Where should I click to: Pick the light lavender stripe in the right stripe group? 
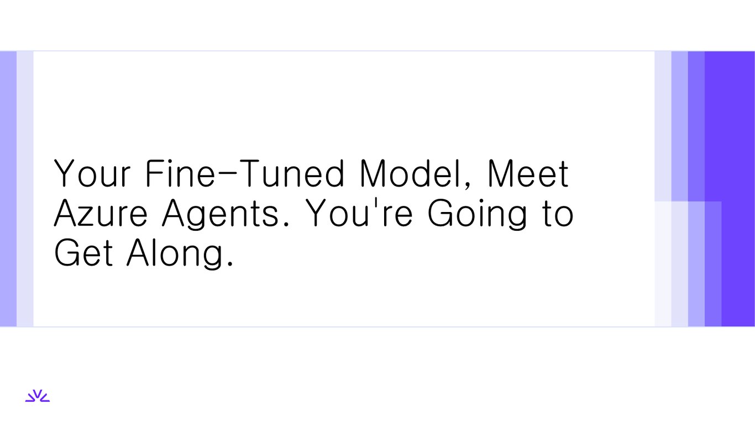point(680,126)
